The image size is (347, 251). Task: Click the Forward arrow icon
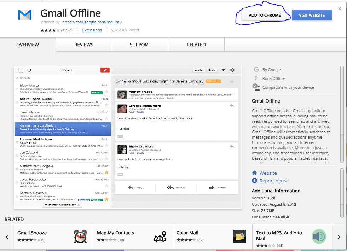[x=212, y=187]
